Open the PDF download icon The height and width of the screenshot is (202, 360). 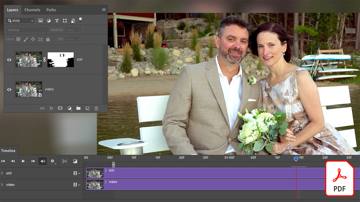coord(339,178)
